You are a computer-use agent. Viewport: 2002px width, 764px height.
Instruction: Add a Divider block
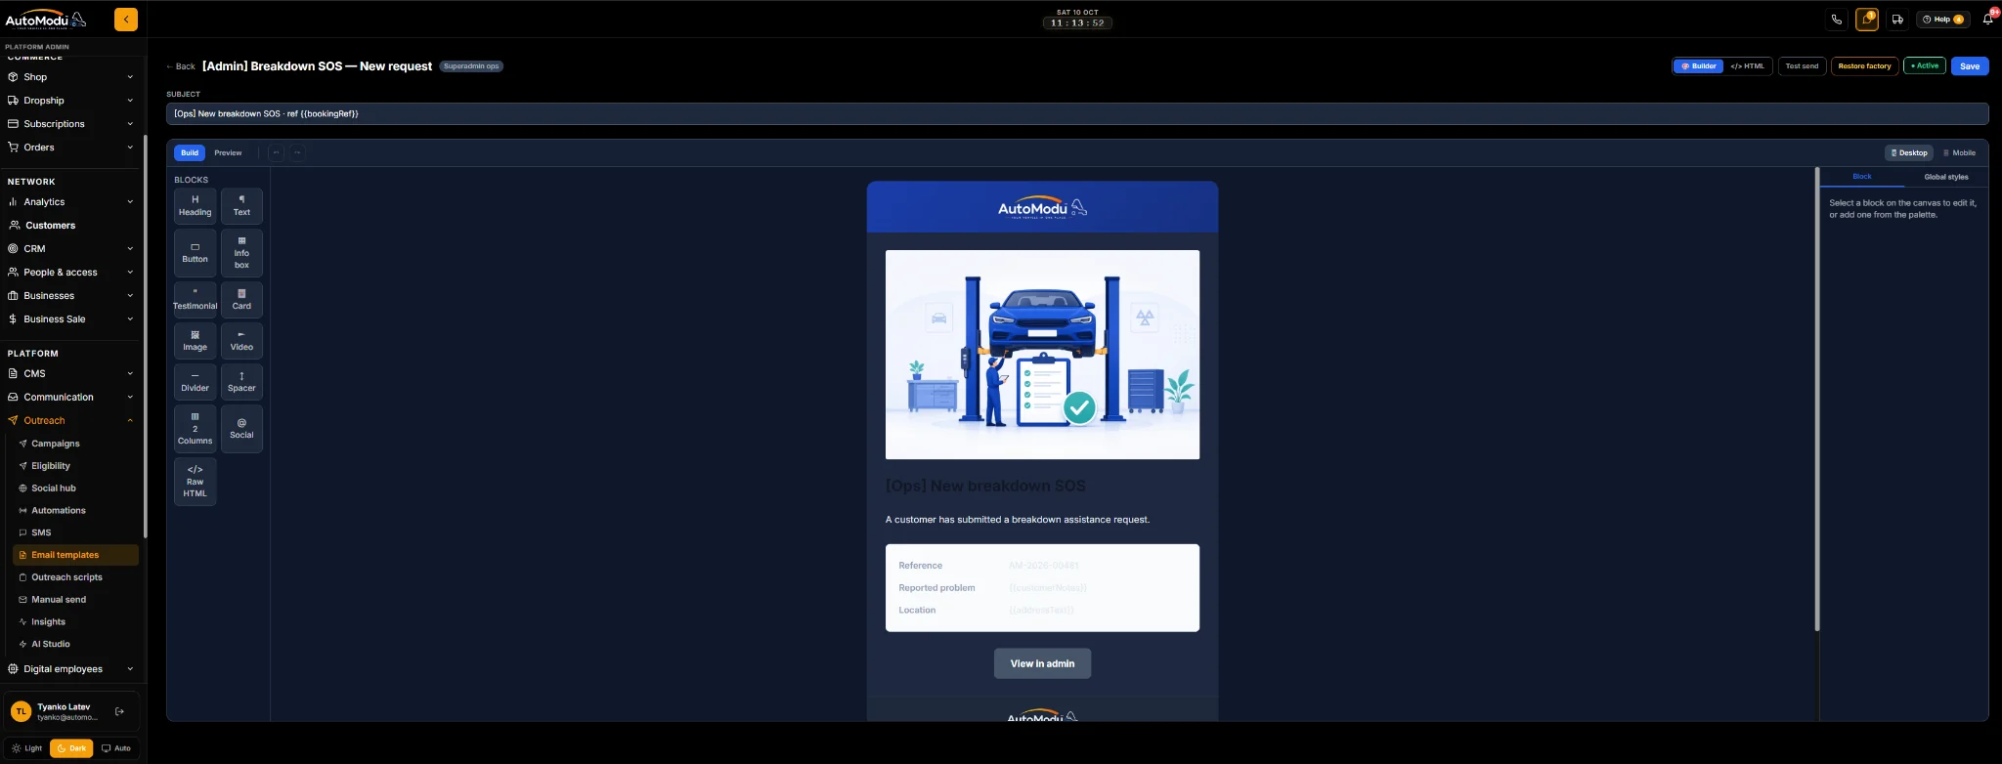[x=195, y=382]
